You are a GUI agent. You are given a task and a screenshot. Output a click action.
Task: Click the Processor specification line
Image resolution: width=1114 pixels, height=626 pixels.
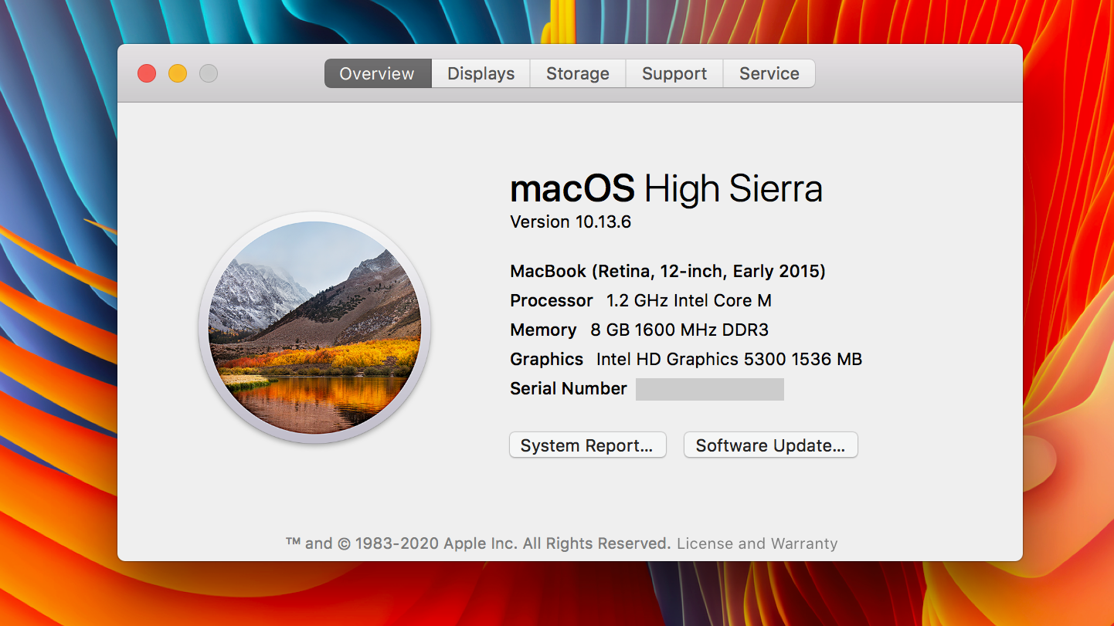pos(640,300)
